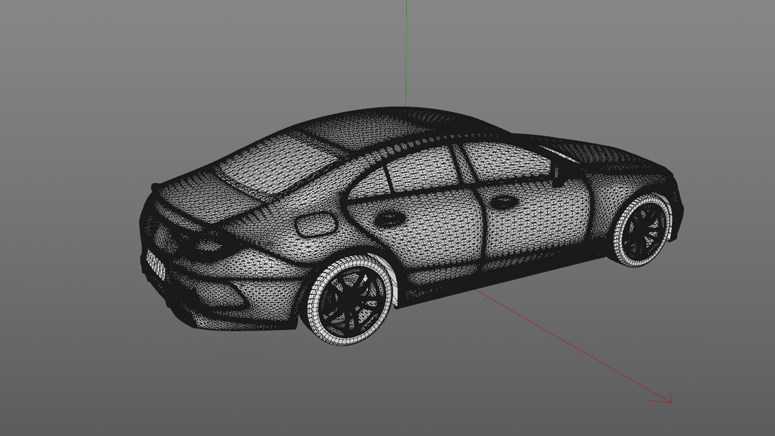
Task: Click the green vertical axis line
Action: click(406, 53)
